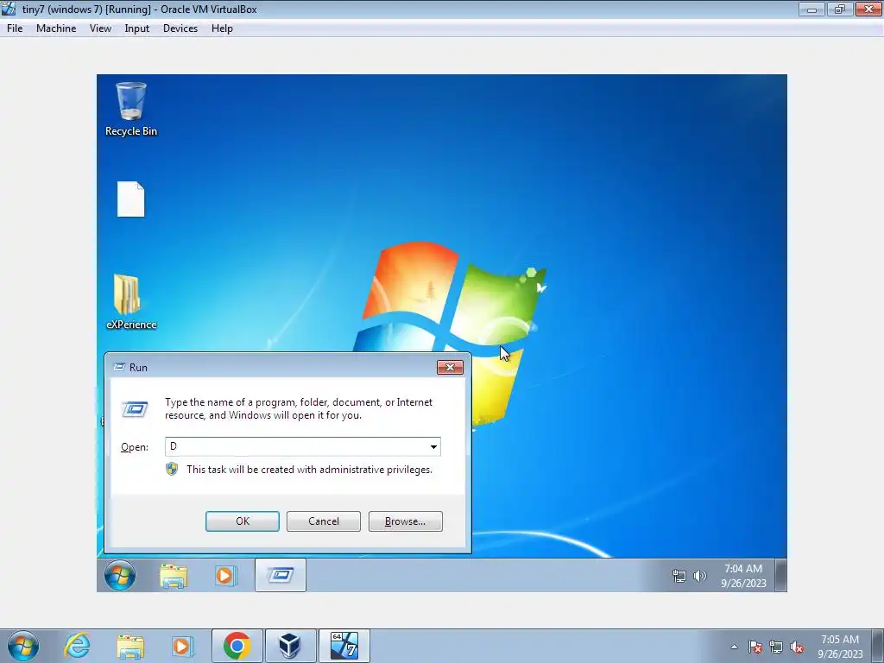The image size is (884, 663).
Task: Expand the Open combo box dropdown arrow
Action: 433,446
